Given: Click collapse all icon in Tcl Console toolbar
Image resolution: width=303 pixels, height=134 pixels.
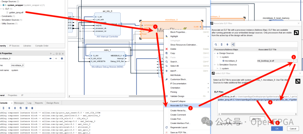Looking at the screenshot, I should pyautogui.click(x=3, y=108).
